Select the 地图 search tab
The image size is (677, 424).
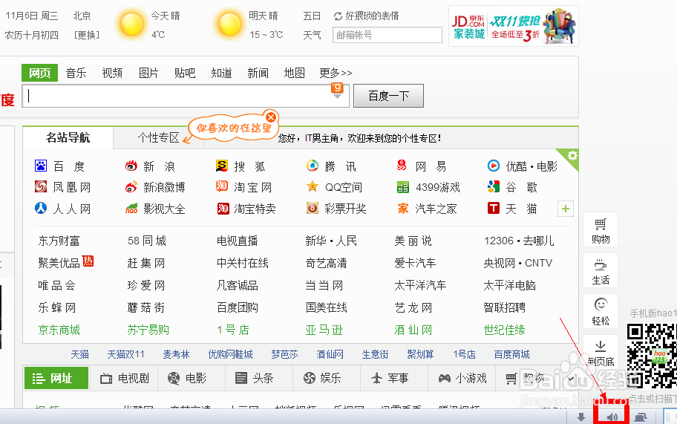pyautogui.click(x=295, y=73)
